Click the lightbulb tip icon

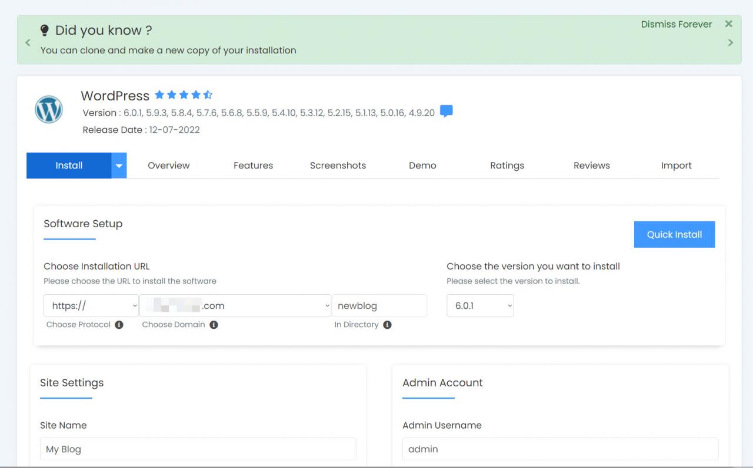pos(45,30)
